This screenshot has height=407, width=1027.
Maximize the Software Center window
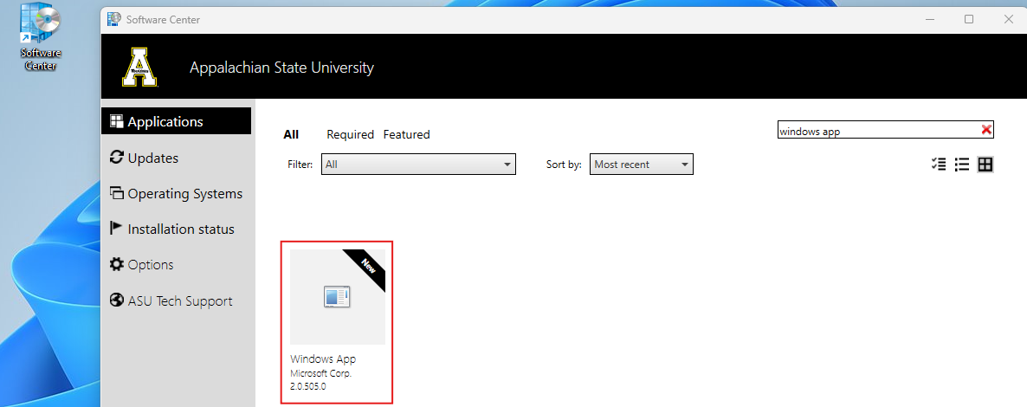click(x=969, y=19)
